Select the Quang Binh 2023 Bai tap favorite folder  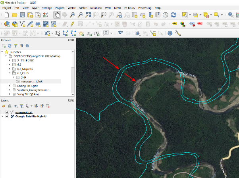point(37,56)
